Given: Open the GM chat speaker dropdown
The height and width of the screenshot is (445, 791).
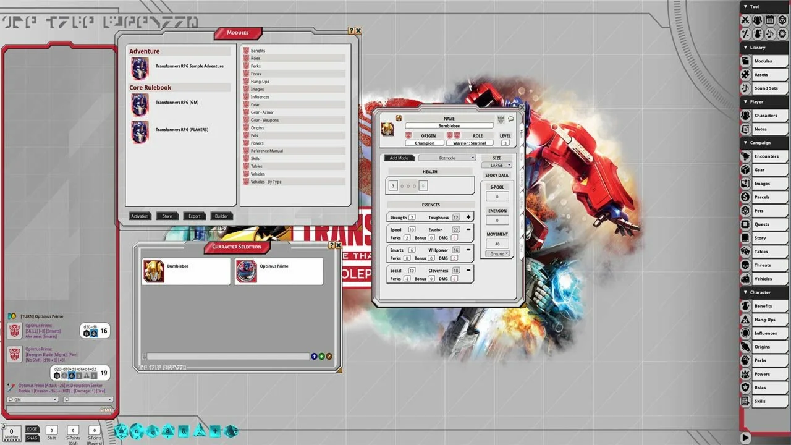Looking at the screenshot, I should [x=32, y=400].
